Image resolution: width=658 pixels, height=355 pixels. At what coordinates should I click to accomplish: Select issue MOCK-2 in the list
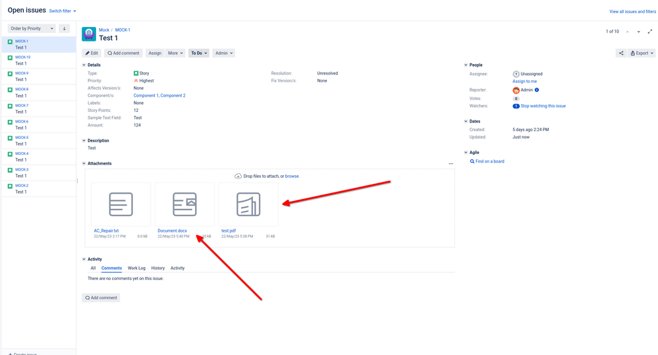pos(39,189)
